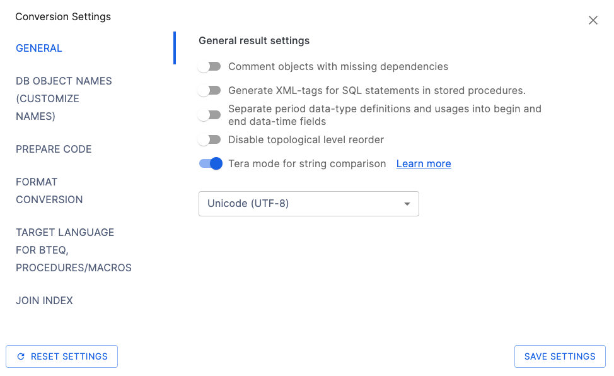Click the General result settings heading

point(254,40)
